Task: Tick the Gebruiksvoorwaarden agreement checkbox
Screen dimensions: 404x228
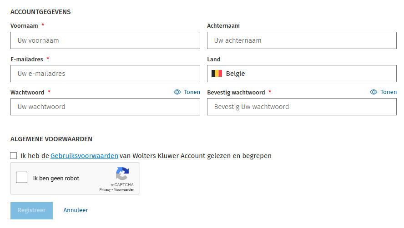Action: click(x=14, y=156)
